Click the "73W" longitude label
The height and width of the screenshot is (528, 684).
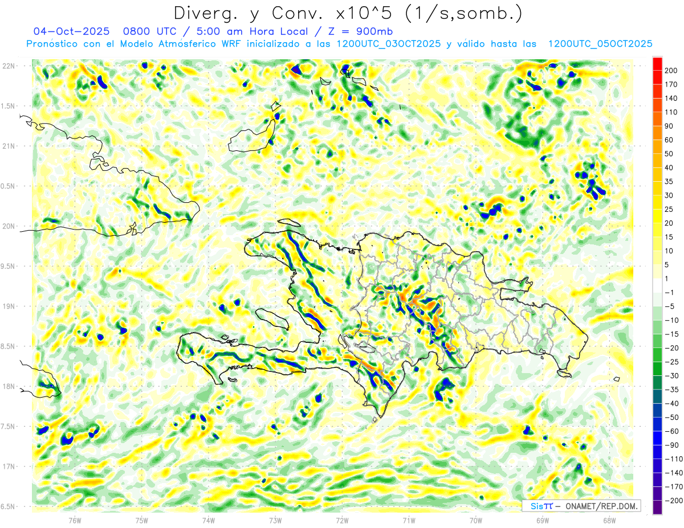tap(275, 520)
